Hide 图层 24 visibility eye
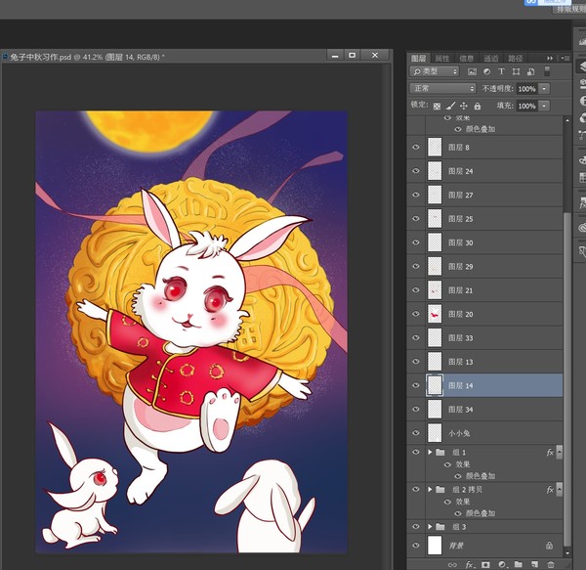The width and height of the screenshot is (586, 570). (416, 171)
